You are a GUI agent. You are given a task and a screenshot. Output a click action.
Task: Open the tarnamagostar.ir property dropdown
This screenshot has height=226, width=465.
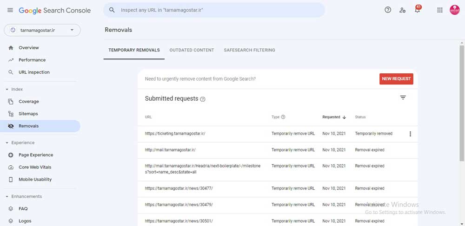(x=42, y=30)
